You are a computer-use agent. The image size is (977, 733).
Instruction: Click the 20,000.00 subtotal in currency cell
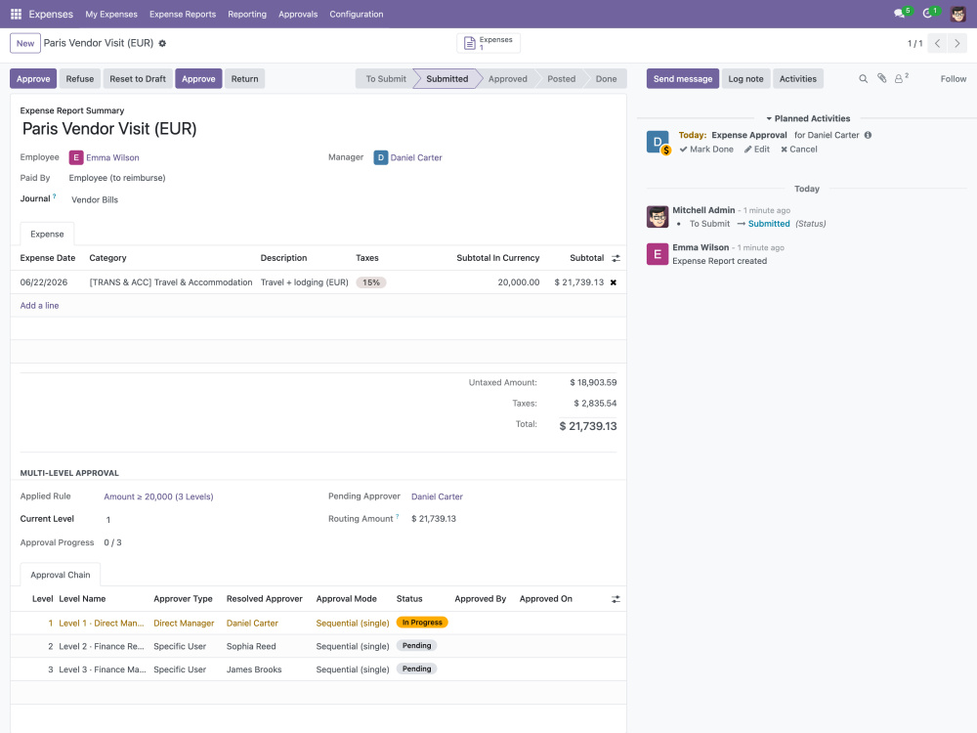pos(519,282)
